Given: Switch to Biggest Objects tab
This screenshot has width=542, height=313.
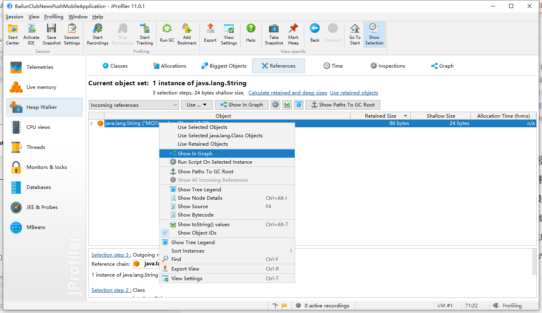Looking at the screenshot, I should [224, 66].
